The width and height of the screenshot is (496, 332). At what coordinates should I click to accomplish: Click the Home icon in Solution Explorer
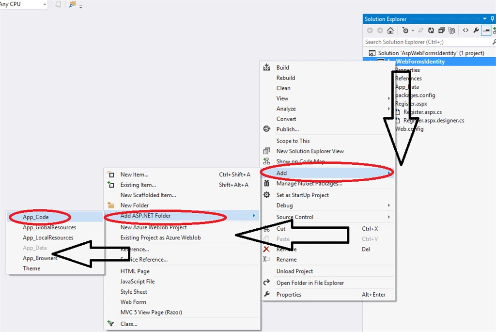click(x=390, y=31)
